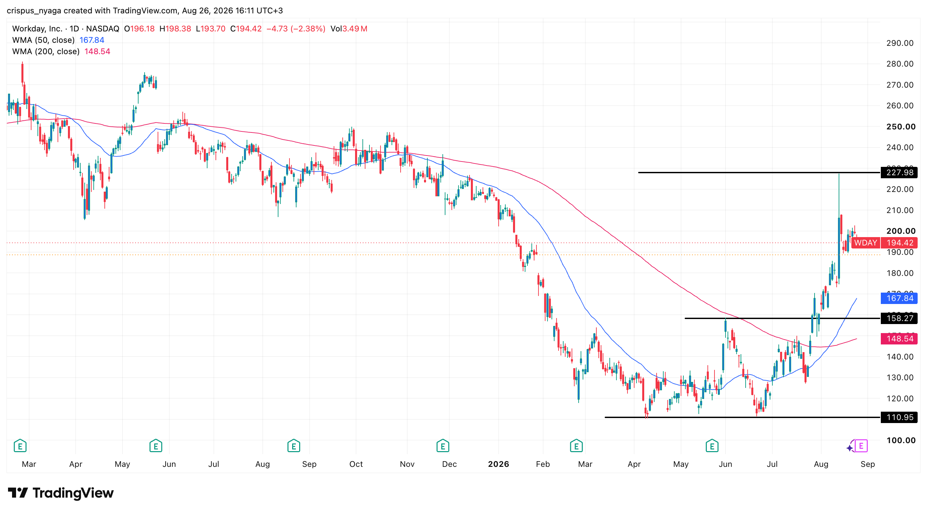The image size is (927, 513).
Task: Click the blue 167.84 label on price axis
Action: point(899,298)
